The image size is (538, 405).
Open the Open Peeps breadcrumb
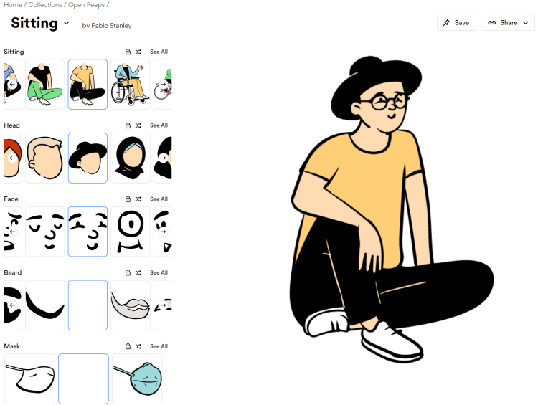pos(87,5)
